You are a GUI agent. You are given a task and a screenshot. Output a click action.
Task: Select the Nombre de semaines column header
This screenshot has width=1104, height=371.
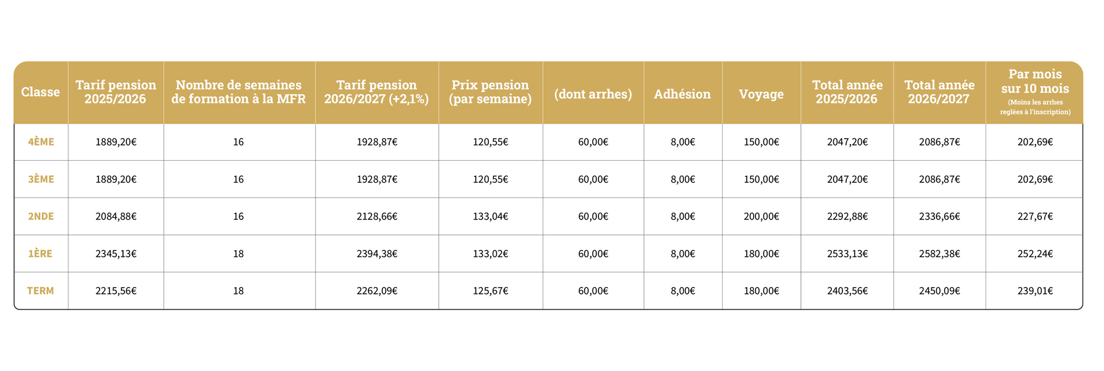239,92
